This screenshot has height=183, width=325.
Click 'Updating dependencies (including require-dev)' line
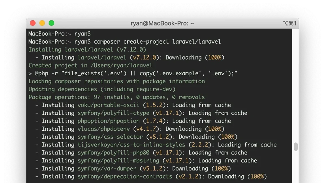pyautogui.click(x=102, y=89)
